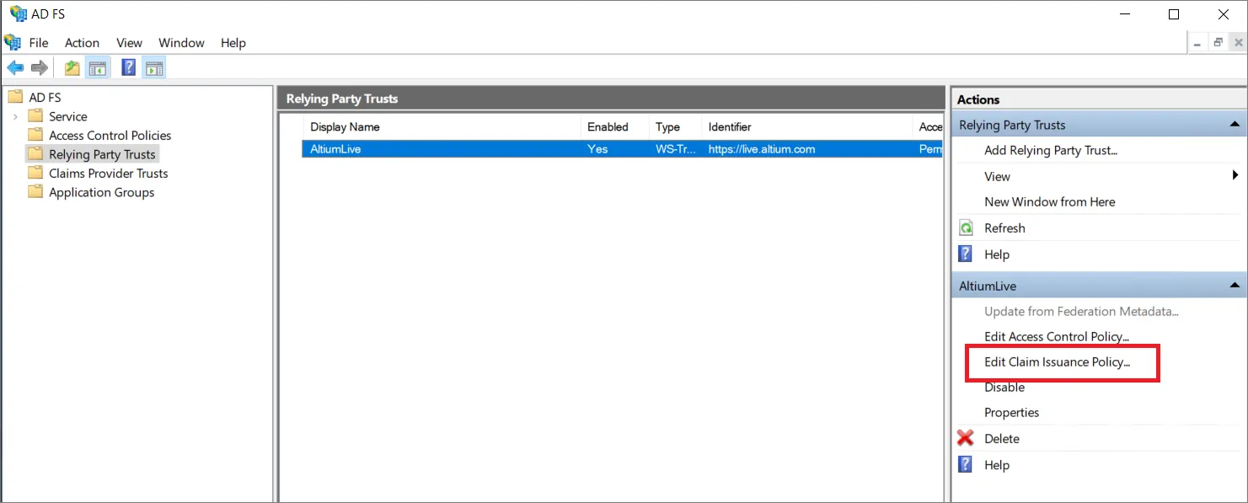Close the inner MMC child window
Viewport: 1248px width, 503px height.
pos(1238,42)
